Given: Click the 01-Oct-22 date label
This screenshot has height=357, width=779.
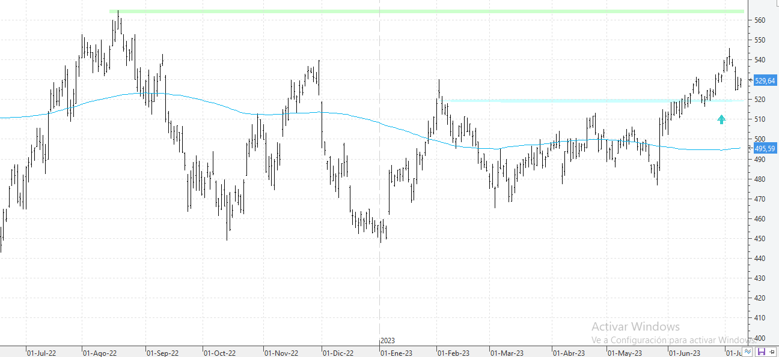Looking at the screenshot, I should [220, 353].
